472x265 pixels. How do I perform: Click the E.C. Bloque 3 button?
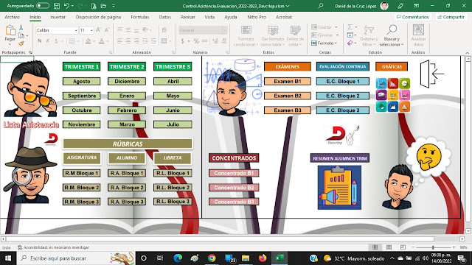(343, 110)
